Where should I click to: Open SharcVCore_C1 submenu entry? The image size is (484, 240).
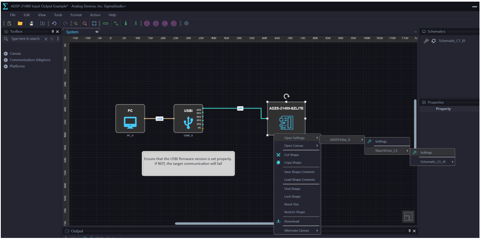[388, 151]
